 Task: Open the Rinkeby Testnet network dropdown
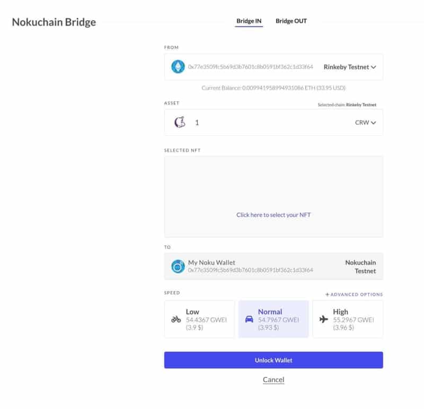(x=350, y=67)
